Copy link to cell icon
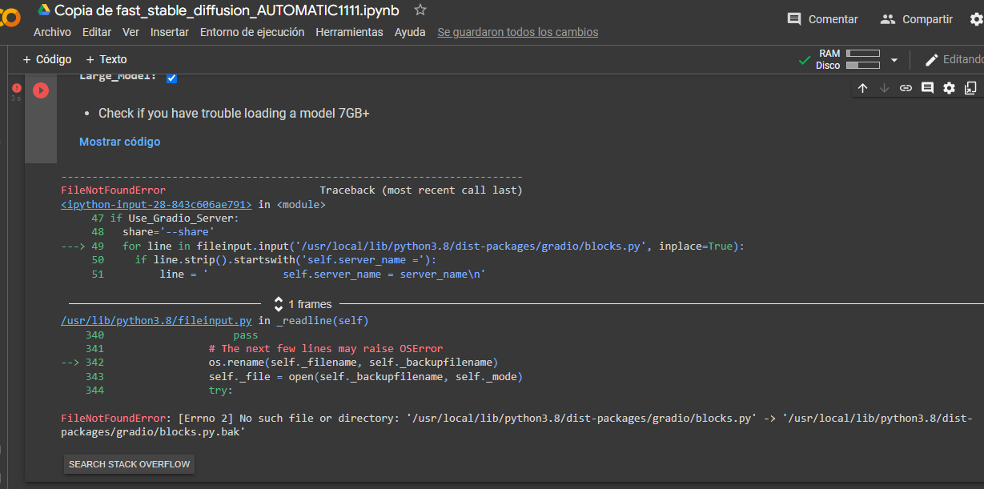The width and height of the screenshot is (984, 489). coord(906,88)
